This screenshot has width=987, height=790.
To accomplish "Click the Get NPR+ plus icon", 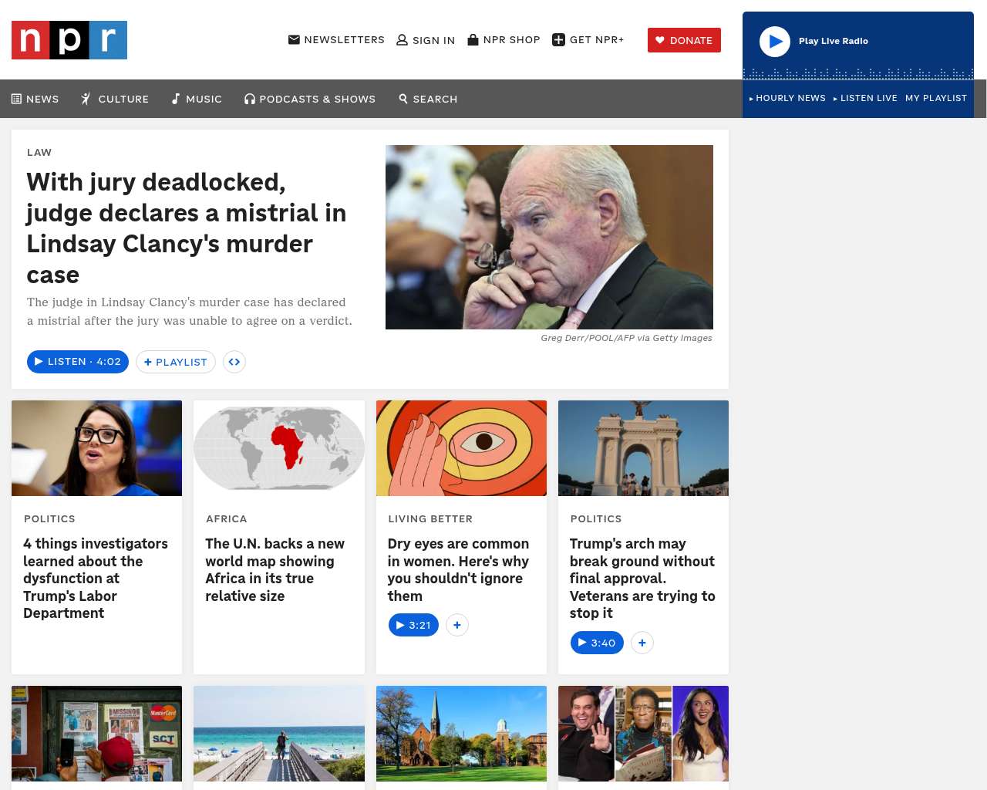I will coord(559,39).
